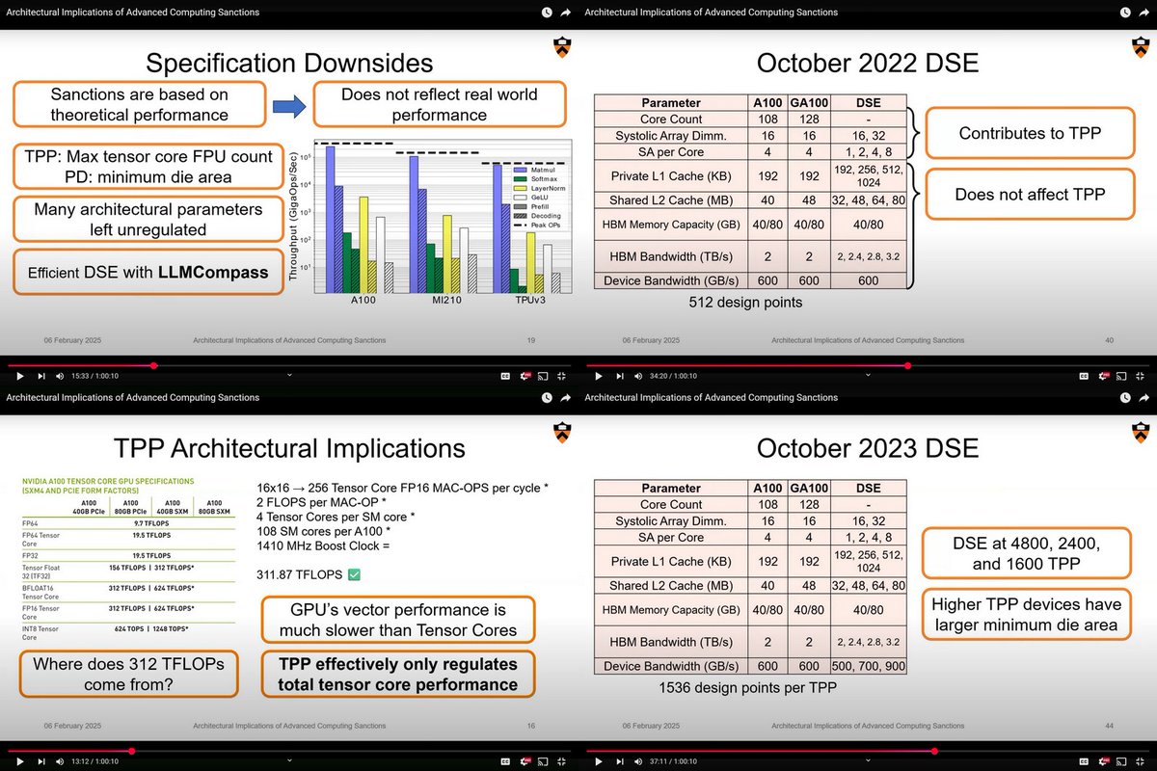Click the 34:20 / 1:00:10 time display

tap(673, 376)
